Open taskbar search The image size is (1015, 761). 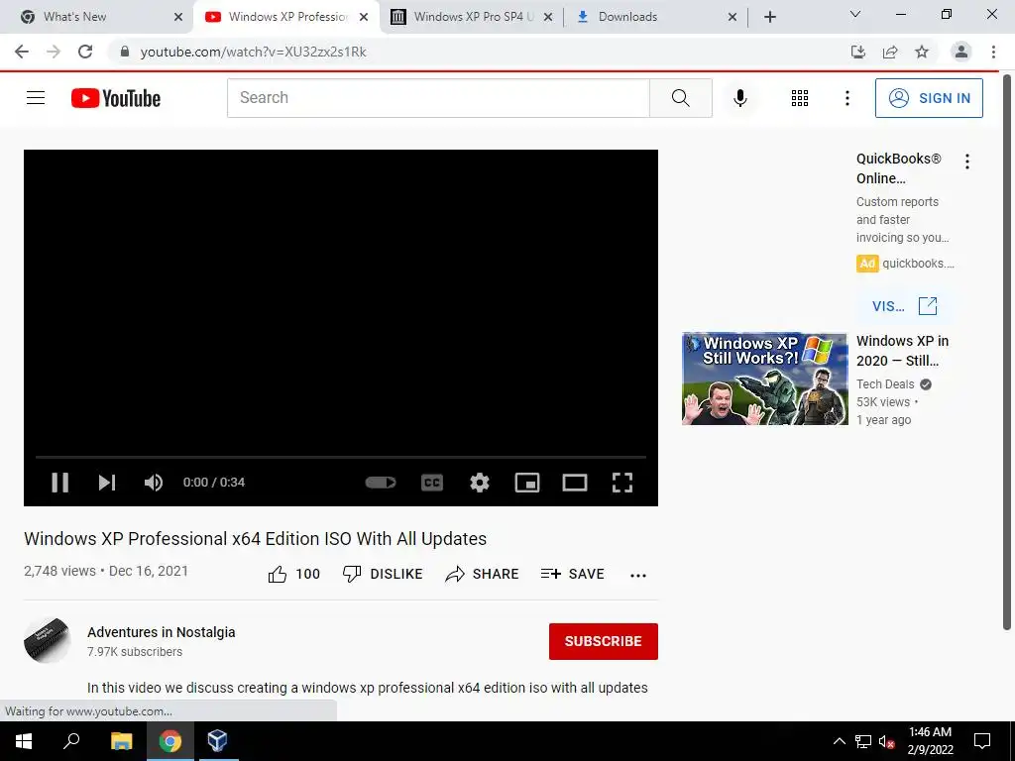click(x=71, y=741)
